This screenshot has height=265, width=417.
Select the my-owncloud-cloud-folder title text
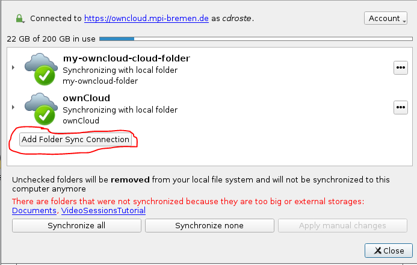[x=126, y=58]
